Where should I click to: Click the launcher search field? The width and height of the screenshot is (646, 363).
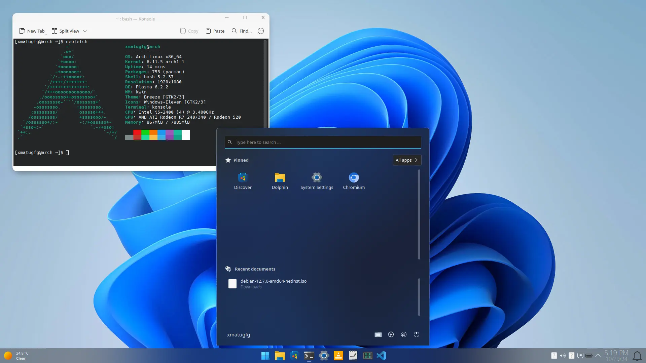pyautogui.click(x=323, y=142)
